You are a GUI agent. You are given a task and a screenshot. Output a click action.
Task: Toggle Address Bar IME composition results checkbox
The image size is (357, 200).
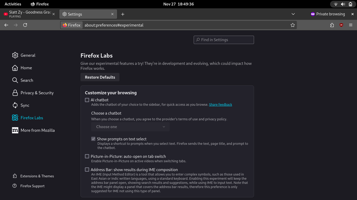(87, 170)
